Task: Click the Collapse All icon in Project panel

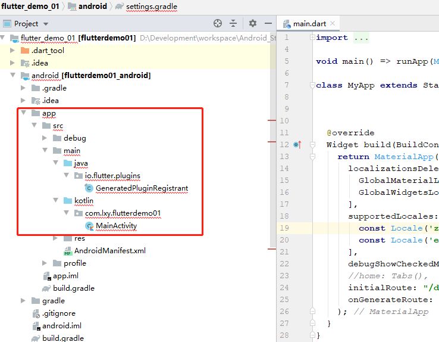Action: 233,23
